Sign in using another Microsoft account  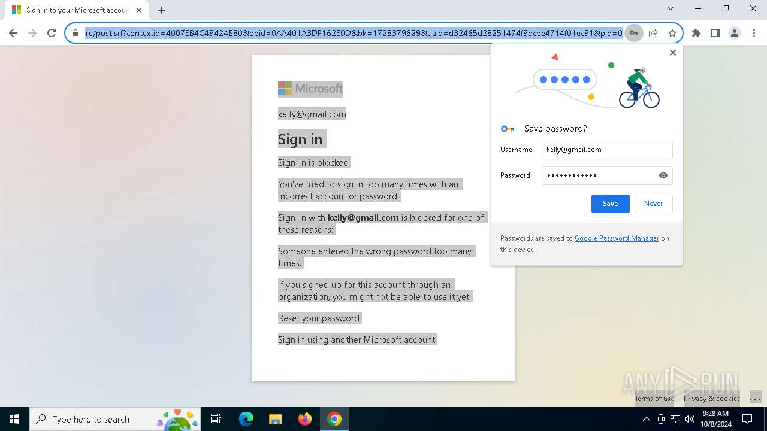[x=357, y=340]
